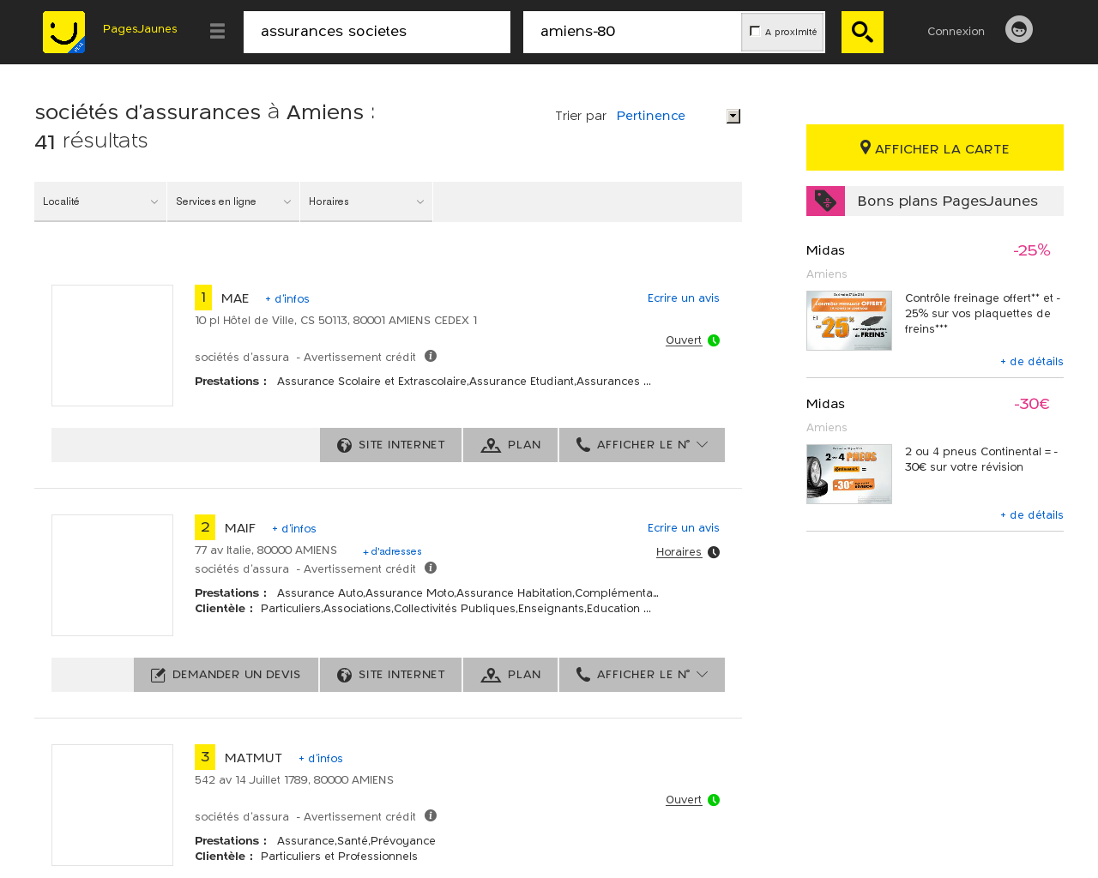The image size is (1098, 878).
Task: Click Ouvert link for MATMUT
Action: 684,800
